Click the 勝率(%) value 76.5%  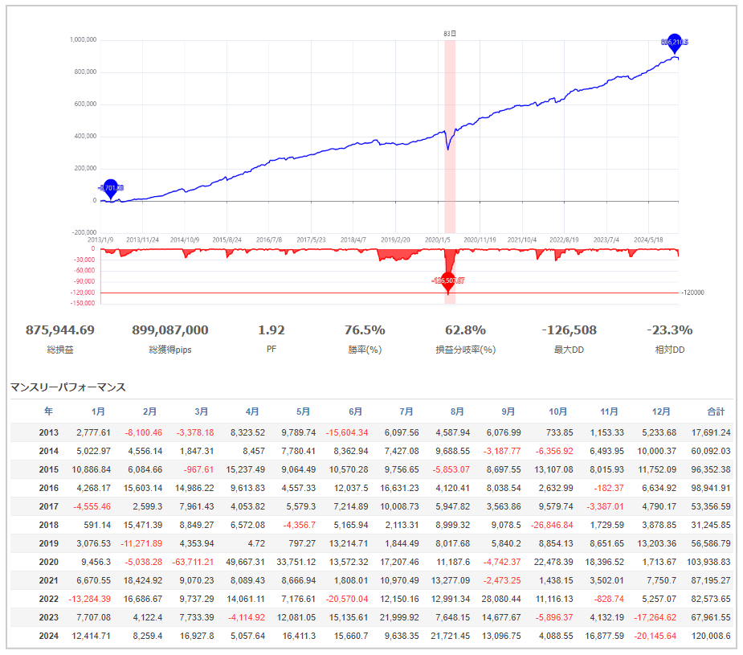pyautogui.click(x=365, y=330)
